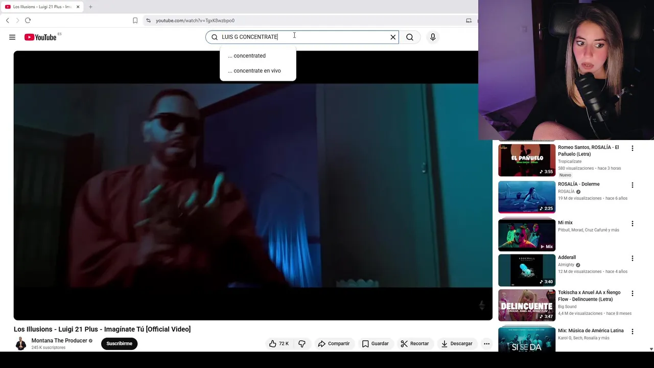
Task: Create a clip with Recortar
Action: click(414, 343)
